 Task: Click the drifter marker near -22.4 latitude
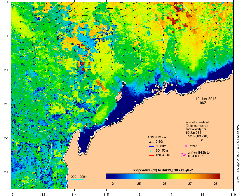[15, 152]
